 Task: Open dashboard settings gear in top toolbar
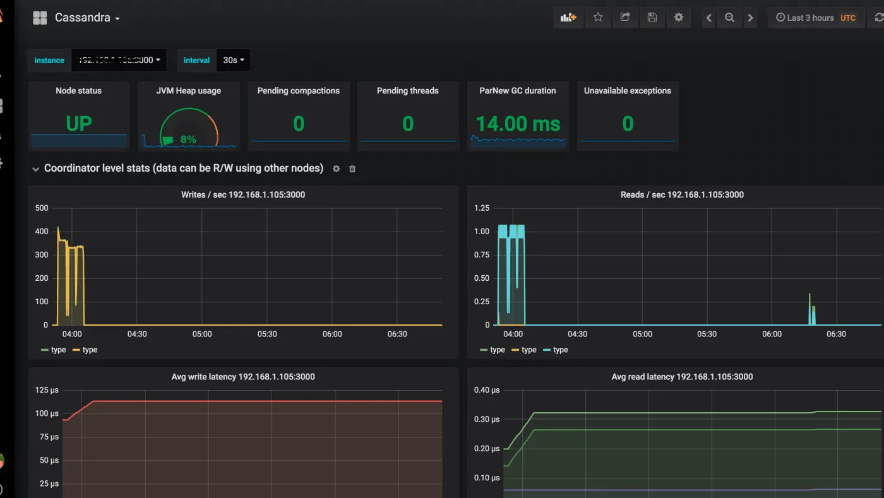point(679,18)
